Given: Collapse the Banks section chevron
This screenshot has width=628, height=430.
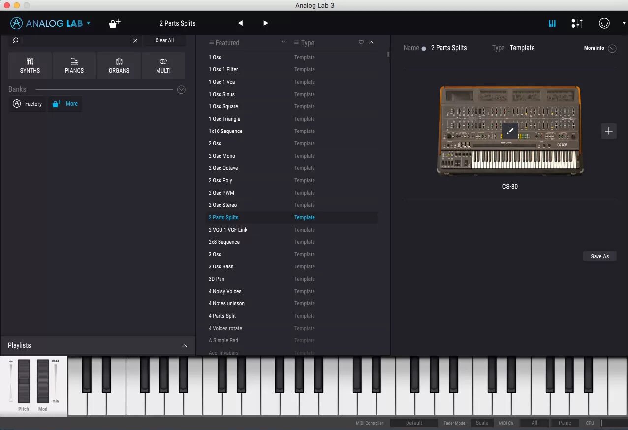Looking at the screenshot, I should pyautogui.click(x=181, y=90).
